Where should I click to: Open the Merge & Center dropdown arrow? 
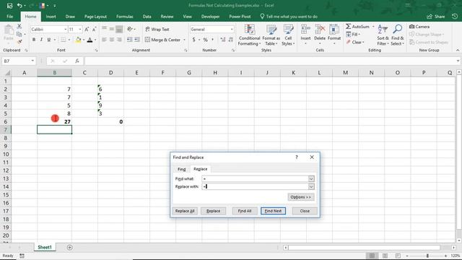tap(185, 40)
